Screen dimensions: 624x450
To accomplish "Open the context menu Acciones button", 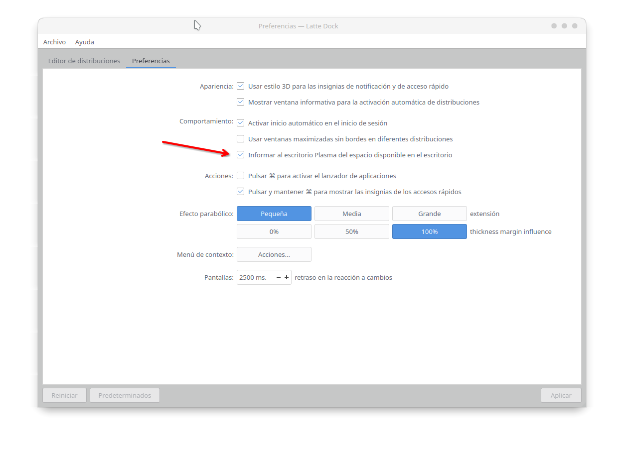I will click(274, 254).
